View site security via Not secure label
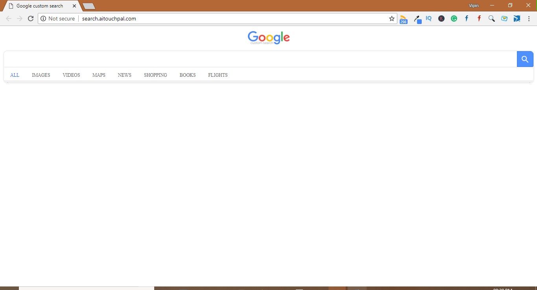Image resolution: width=537 pixels, height=290 pixels. (58, 18)
